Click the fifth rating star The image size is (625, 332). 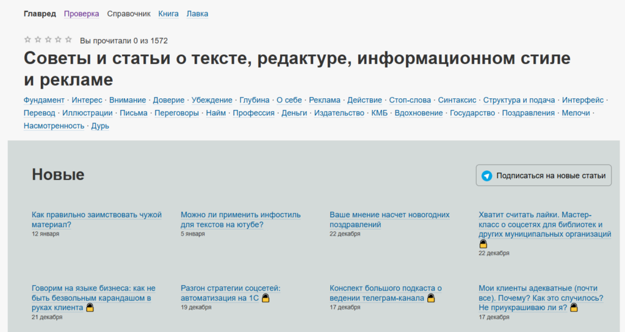[68, 40]
